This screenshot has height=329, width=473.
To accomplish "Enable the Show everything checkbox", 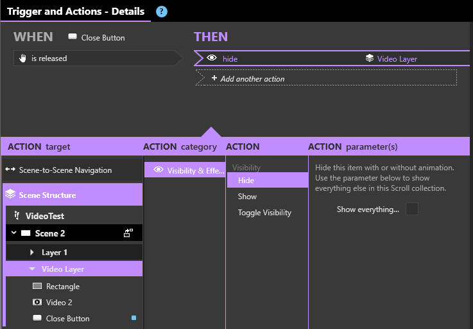I will [x=412, y=209].
